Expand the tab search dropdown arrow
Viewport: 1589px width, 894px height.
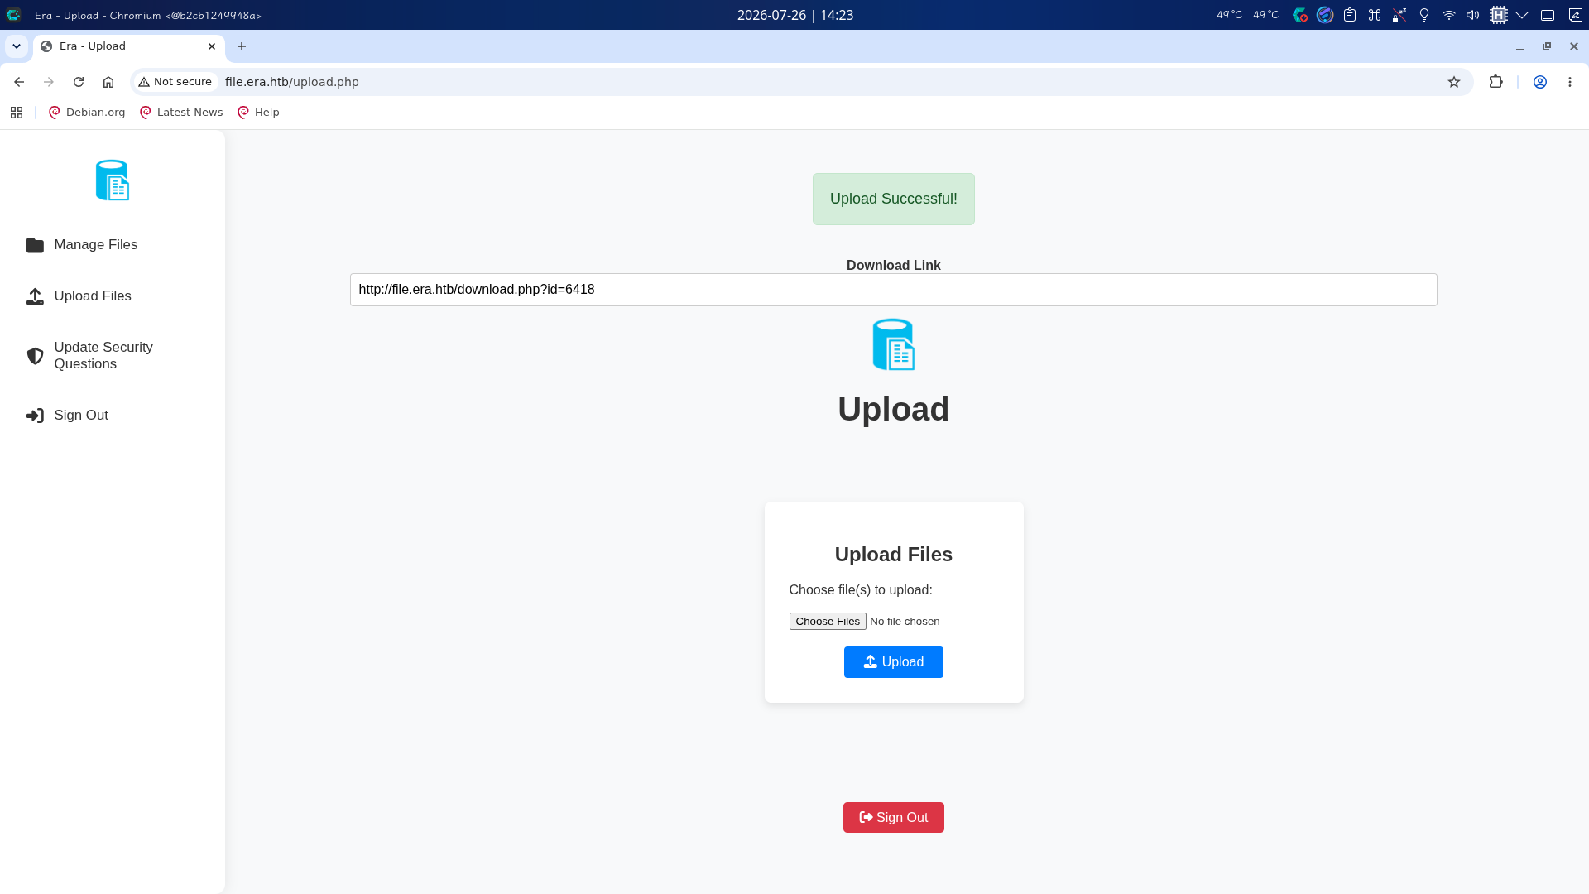point(17,46)
